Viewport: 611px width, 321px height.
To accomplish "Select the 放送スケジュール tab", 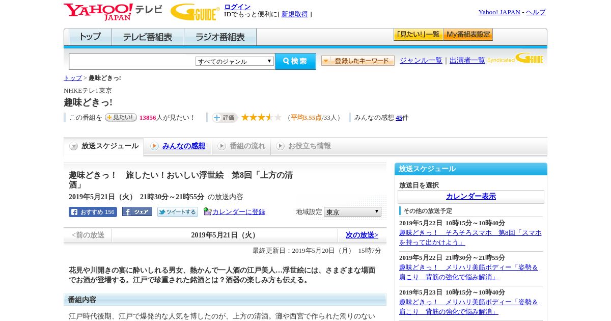I will [104, 146].
